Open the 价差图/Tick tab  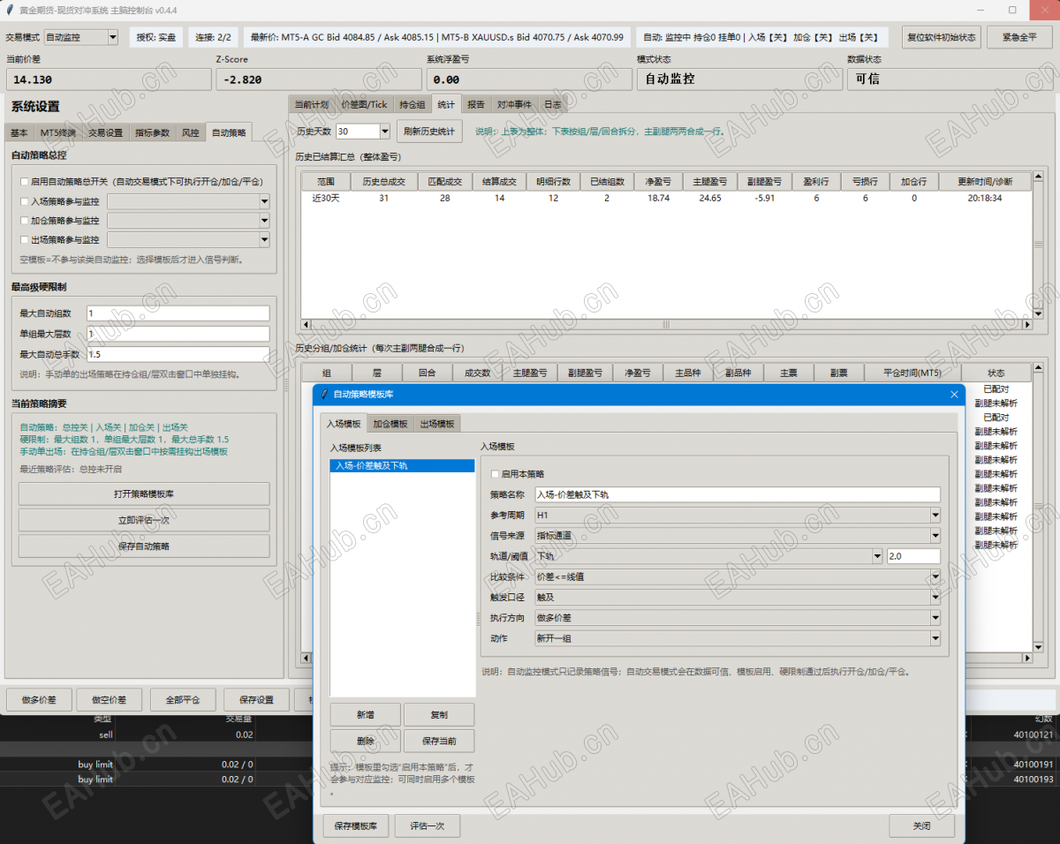pyautogui.click(x=364, y=104)
